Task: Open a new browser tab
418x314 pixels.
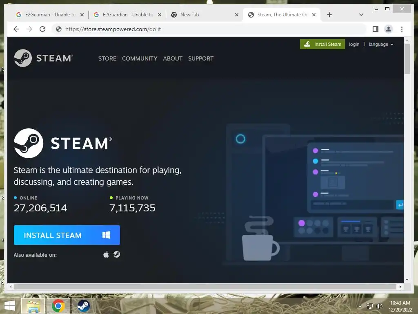Action: [x=329, y=15]
